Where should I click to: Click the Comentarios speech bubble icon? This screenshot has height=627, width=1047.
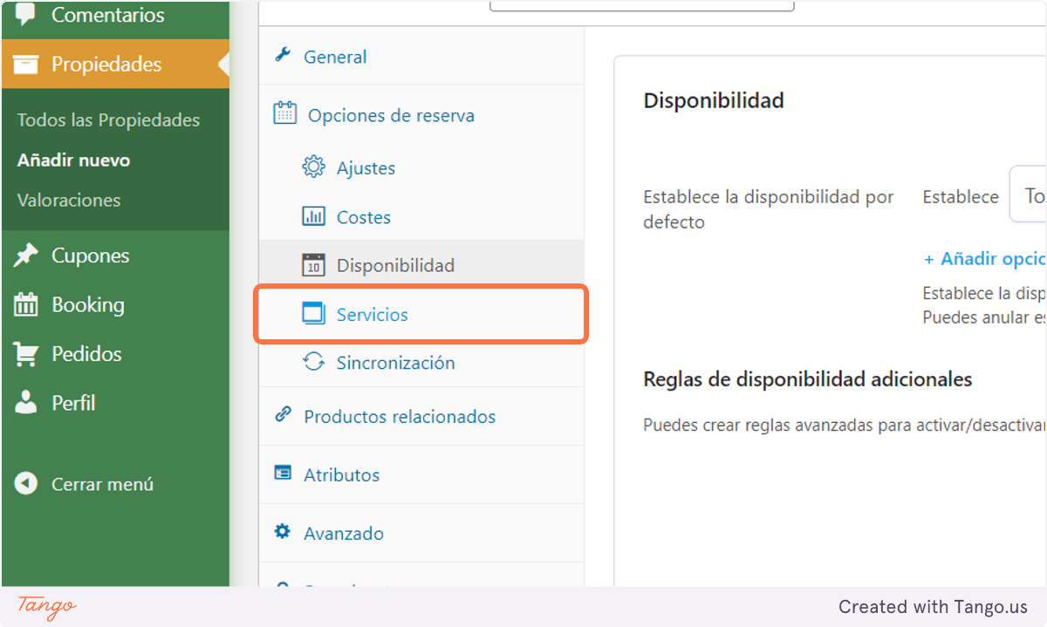26,14
